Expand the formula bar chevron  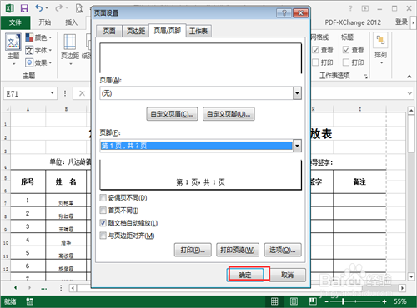(409, 93)
